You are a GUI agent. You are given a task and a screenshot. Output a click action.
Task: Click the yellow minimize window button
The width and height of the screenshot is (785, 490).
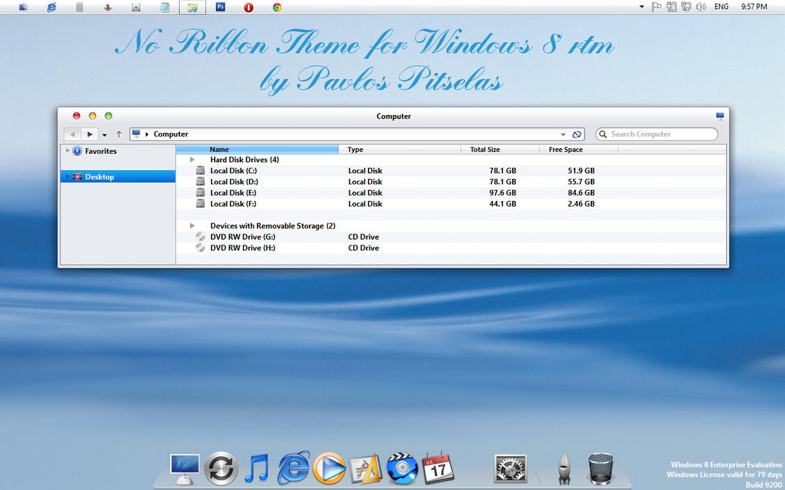[92, 116]
